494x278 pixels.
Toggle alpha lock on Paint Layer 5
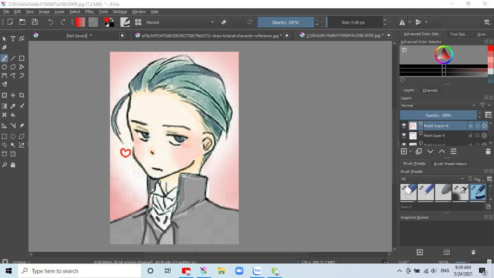[477, 135]
